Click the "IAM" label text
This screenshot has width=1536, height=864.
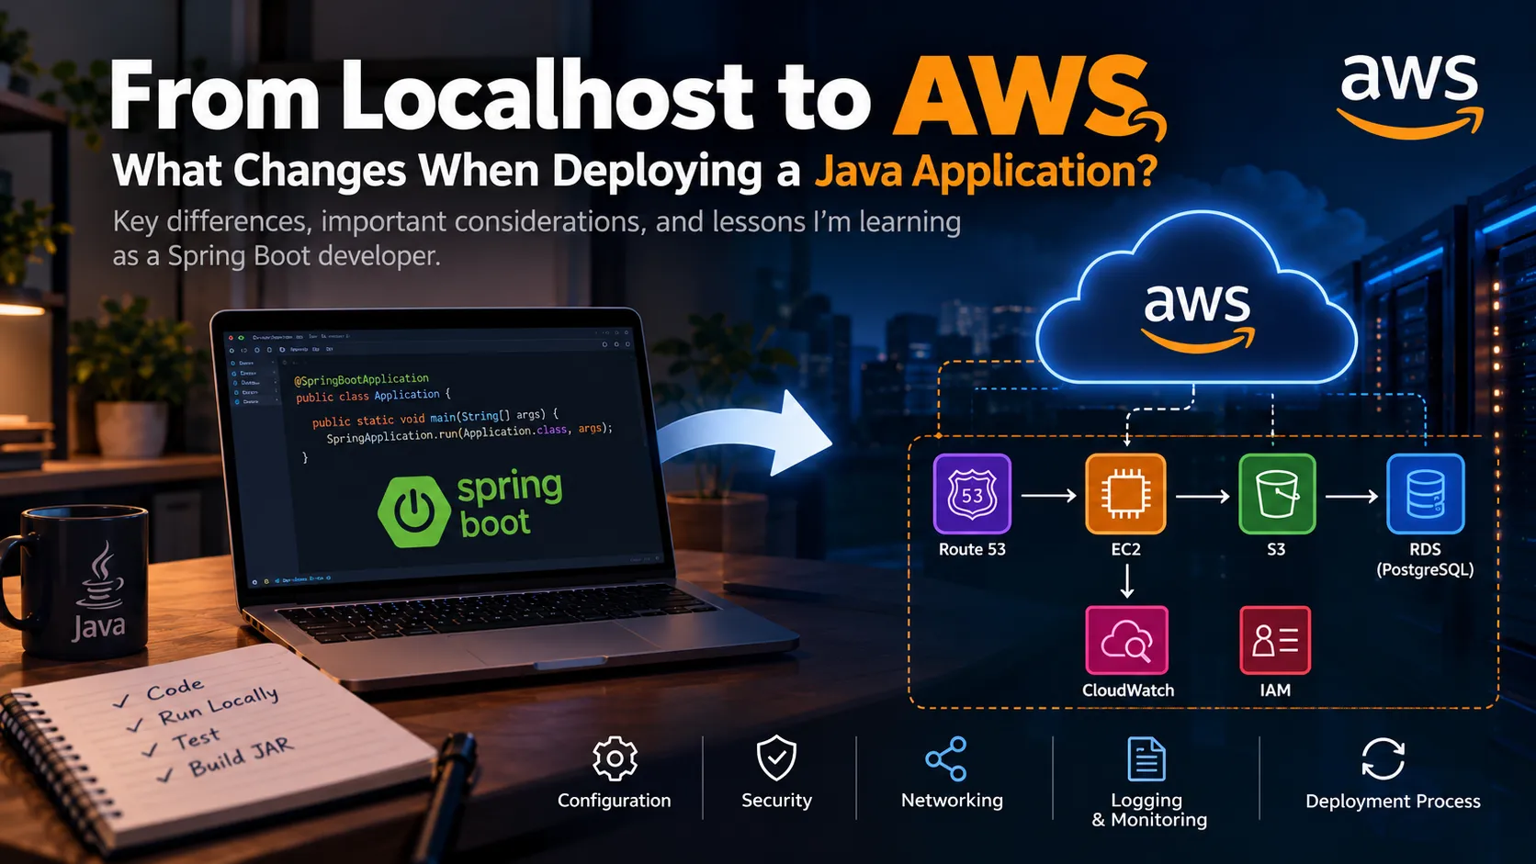pos(1275,690)
